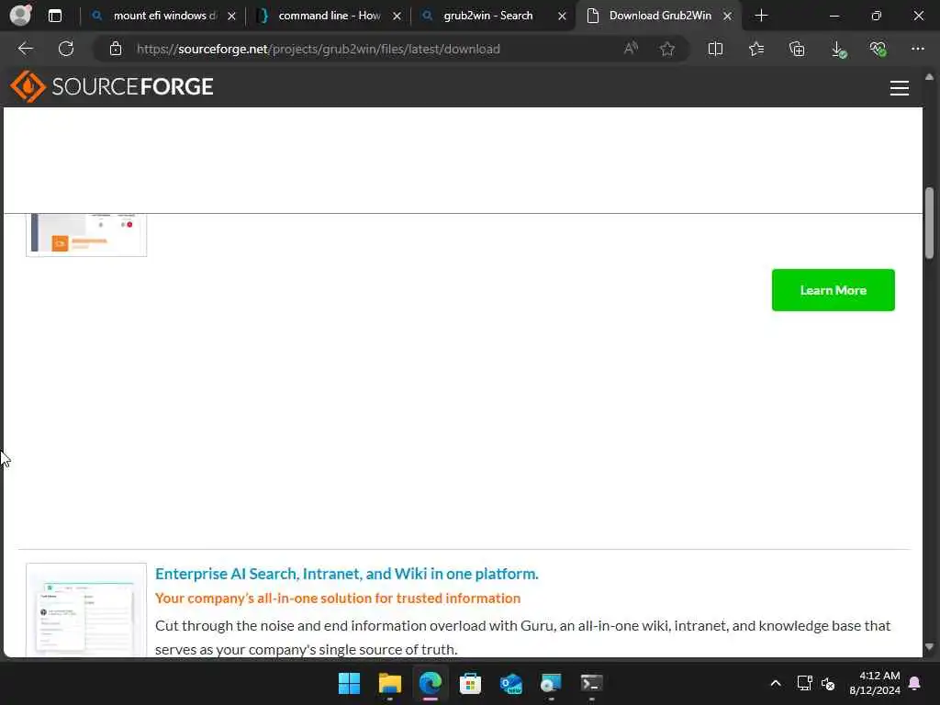The image size is (940, 705).
Task: Close the 'command line - How' tab
Action: 397,17
